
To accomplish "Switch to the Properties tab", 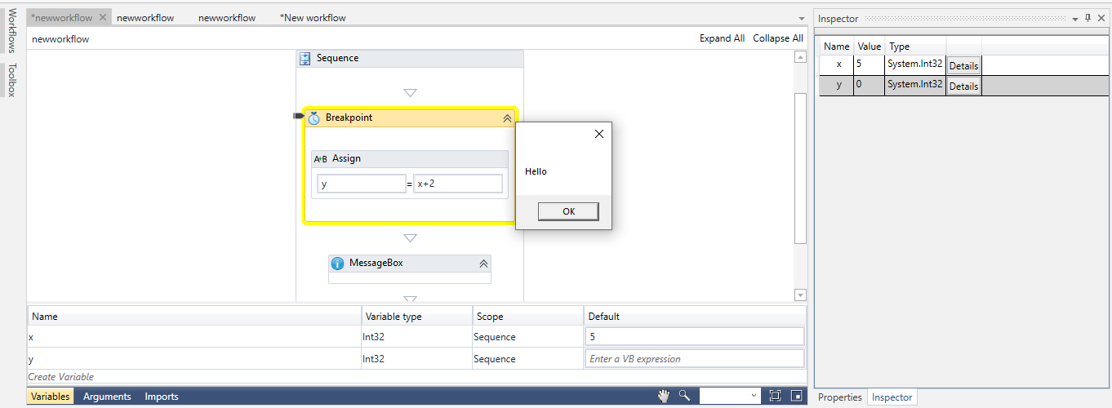I will (840, 397).
